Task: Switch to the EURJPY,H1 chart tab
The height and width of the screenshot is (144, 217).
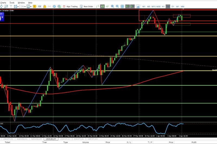Action: 79,139
